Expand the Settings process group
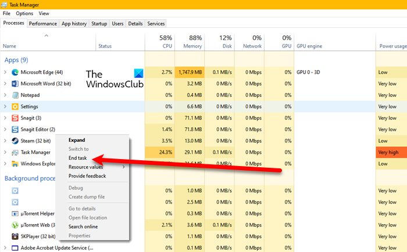 (5, 107)
